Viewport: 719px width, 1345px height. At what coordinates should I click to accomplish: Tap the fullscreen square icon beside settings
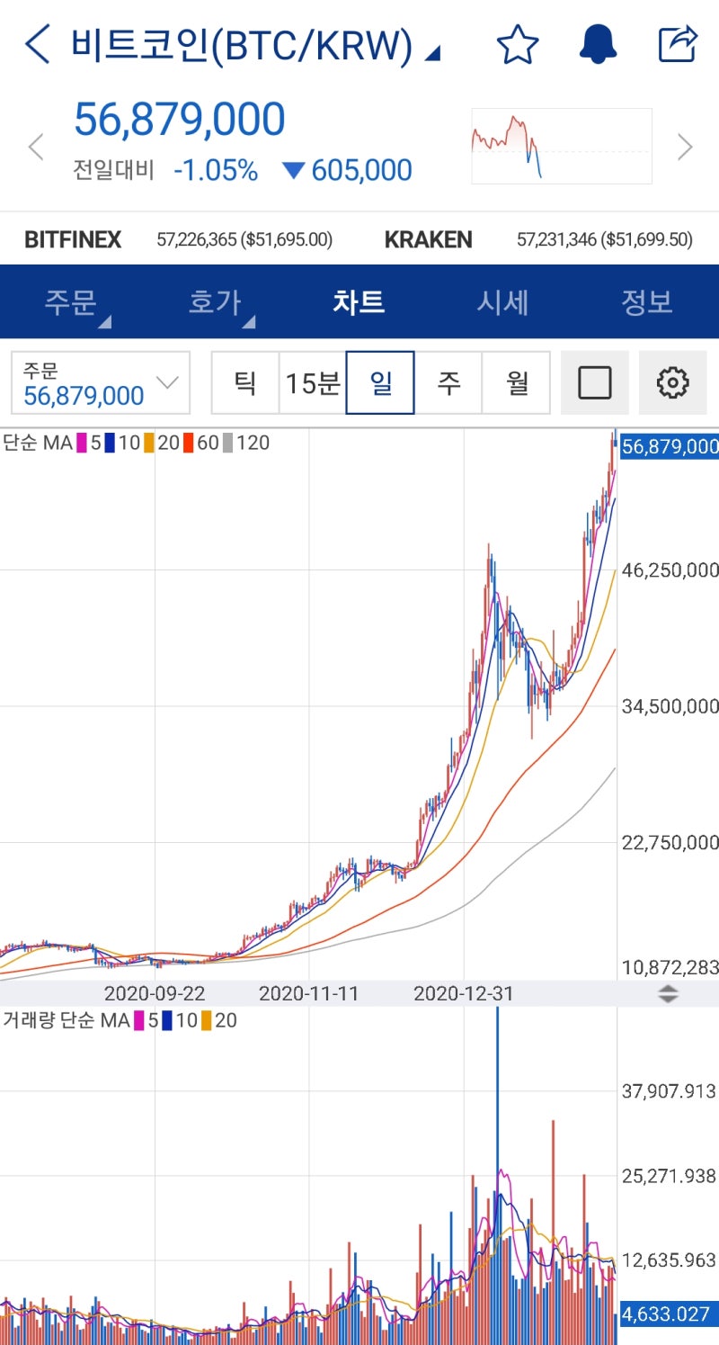(595, 381)
